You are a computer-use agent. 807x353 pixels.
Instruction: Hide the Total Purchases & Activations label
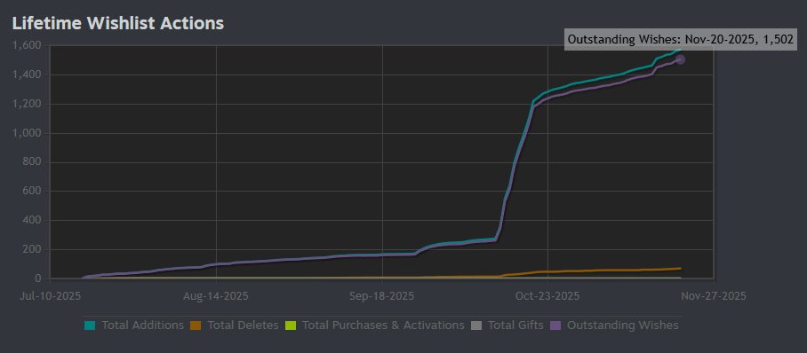383,326
